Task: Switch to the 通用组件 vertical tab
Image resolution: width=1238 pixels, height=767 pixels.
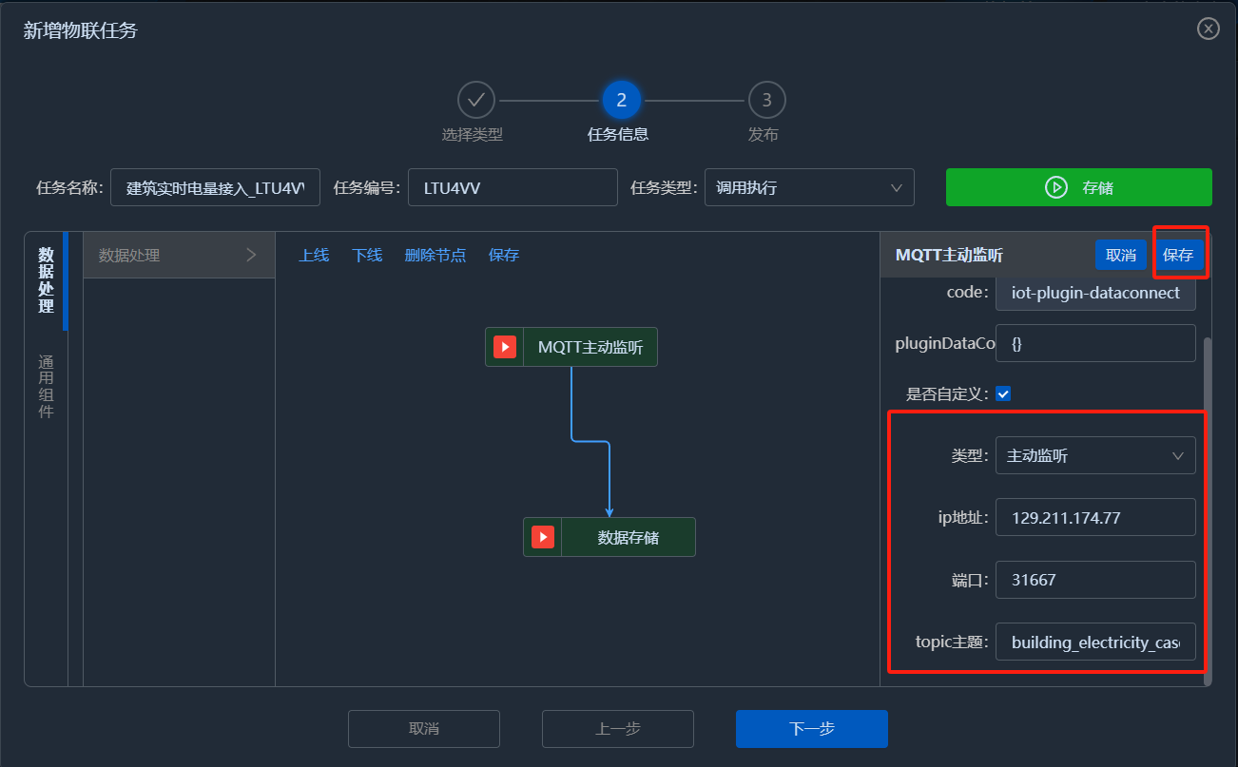Action: [x=46, y=387]
